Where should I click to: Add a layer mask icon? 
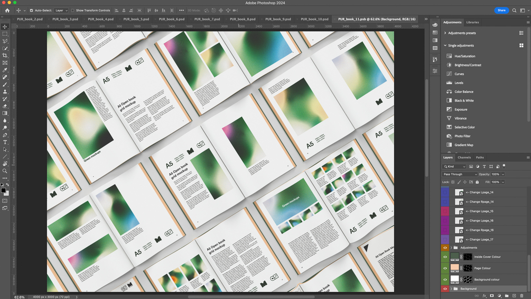tap(492, 296)
